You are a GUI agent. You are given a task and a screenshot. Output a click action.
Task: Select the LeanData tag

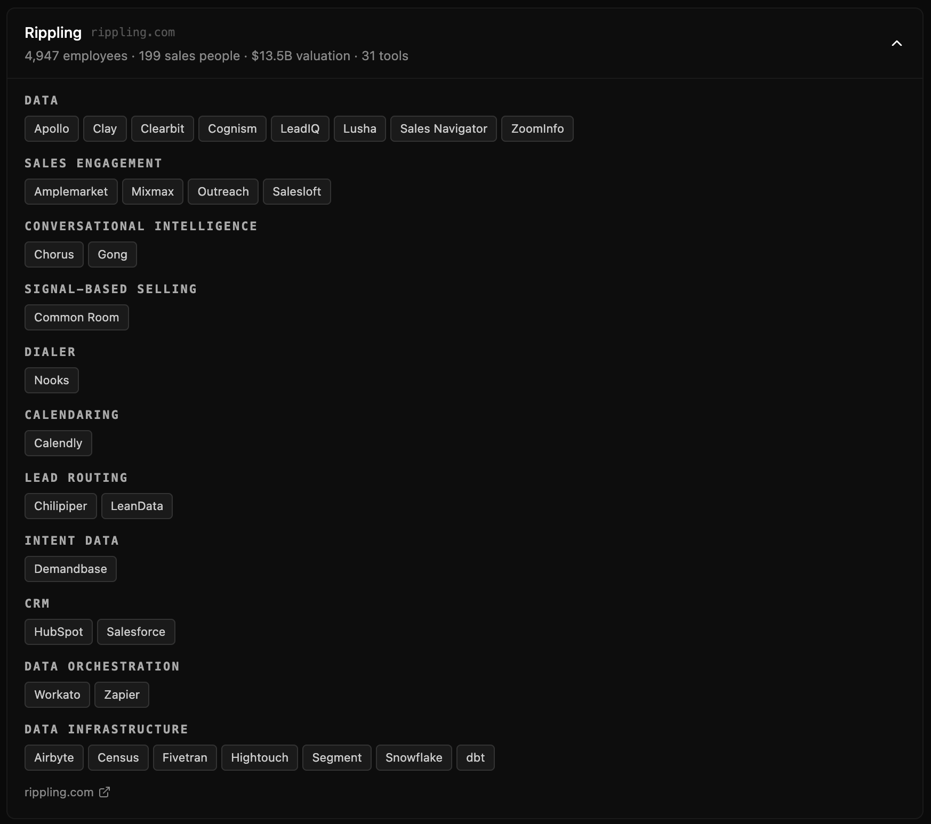[x=137, y=506]
